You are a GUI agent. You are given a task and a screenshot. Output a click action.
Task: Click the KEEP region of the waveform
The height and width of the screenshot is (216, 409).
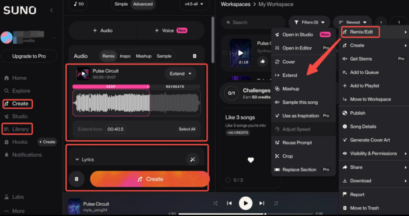point(111,102)
